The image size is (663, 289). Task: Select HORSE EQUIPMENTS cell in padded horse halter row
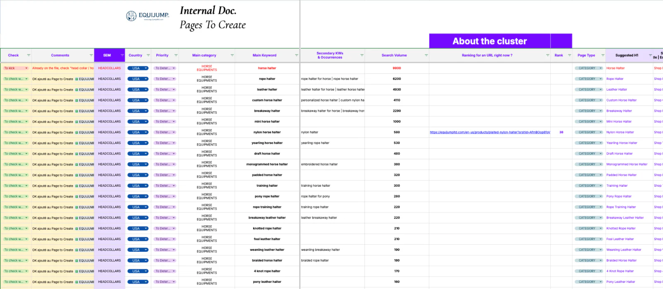207,175
